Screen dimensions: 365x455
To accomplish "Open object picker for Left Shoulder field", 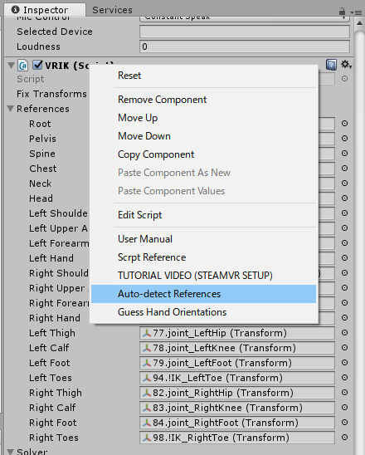I will (344, 213).
